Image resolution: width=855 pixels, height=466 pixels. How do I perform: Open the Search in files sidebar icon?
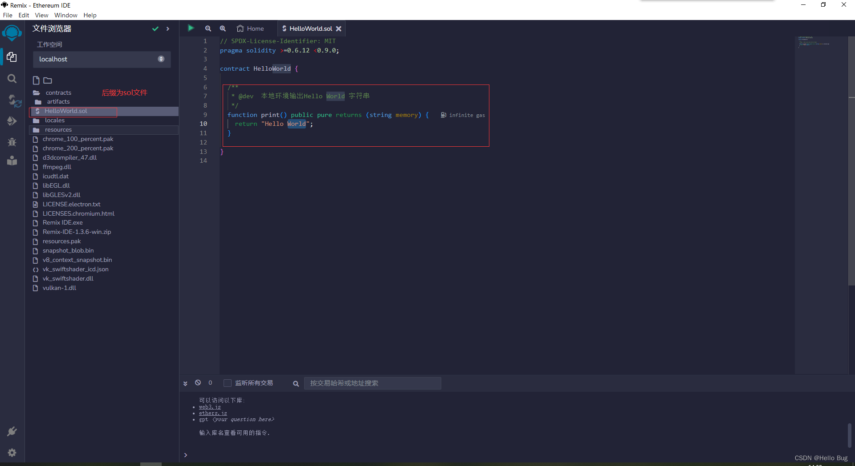click(x=12, y=79)
